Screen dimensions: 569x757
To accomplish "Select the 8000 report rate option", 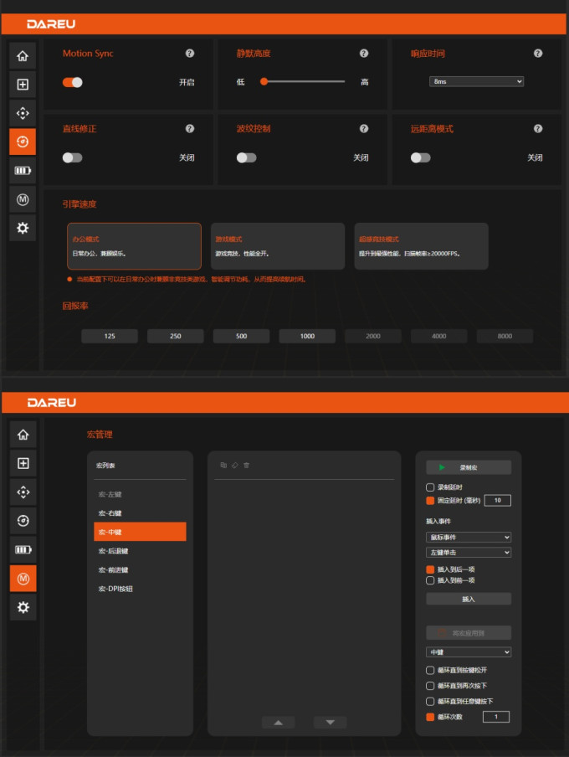I will pyautogui.click(x=505, y=336).
